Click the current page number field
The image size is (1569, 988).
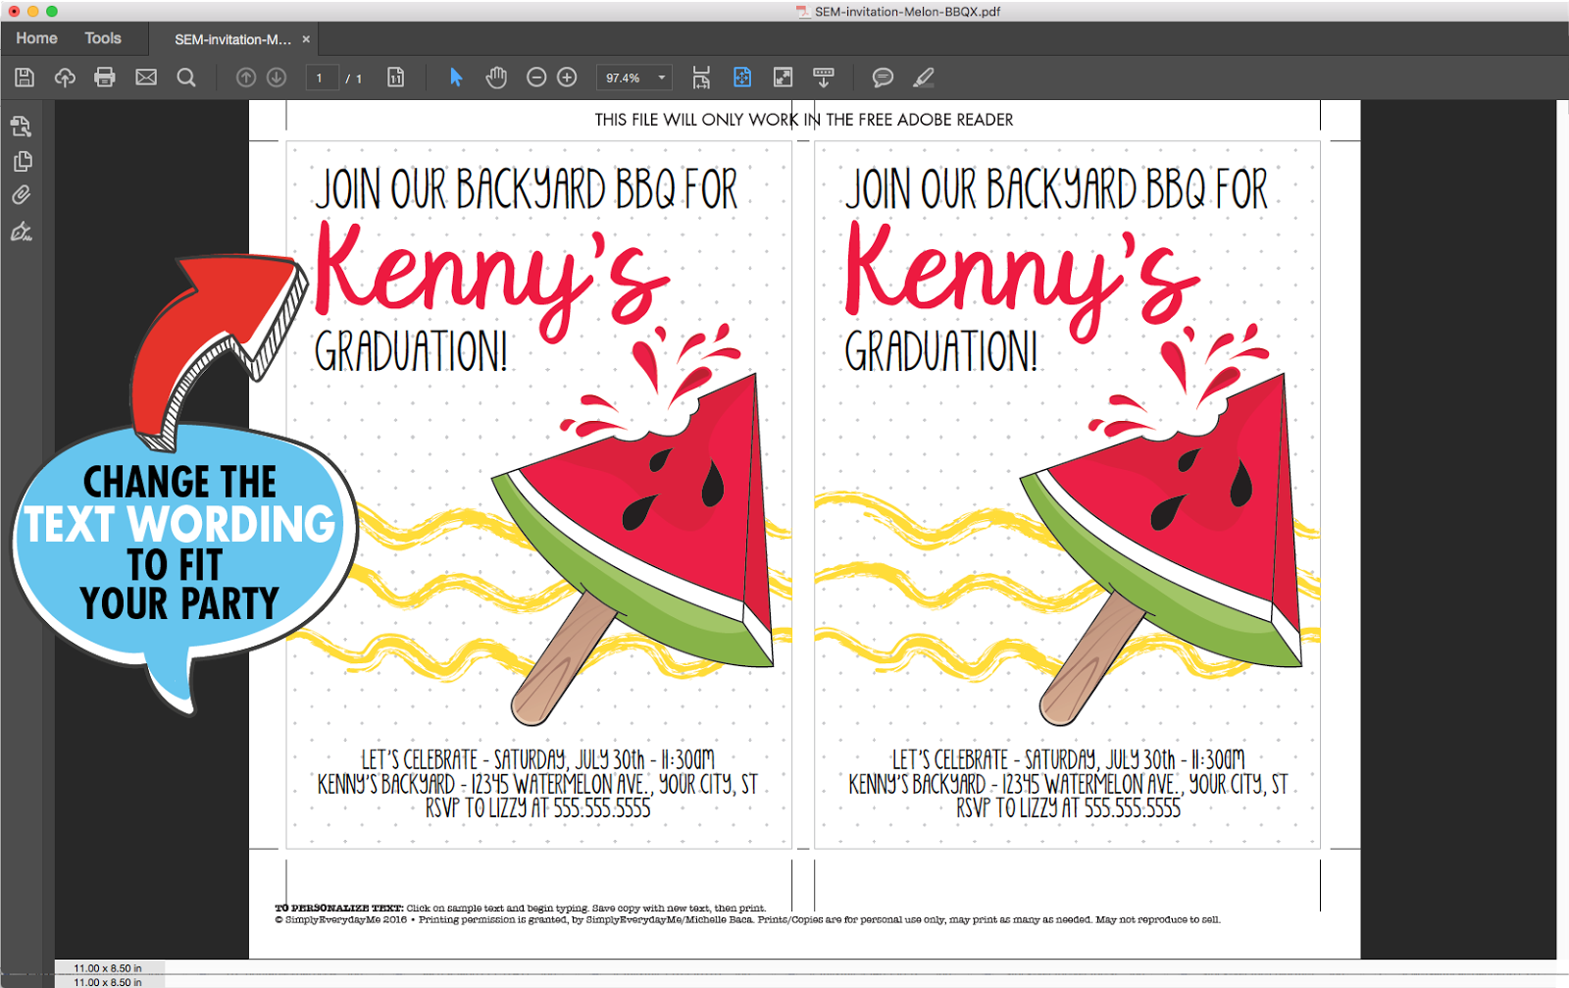pyautogui.click(x=322, y=77)
